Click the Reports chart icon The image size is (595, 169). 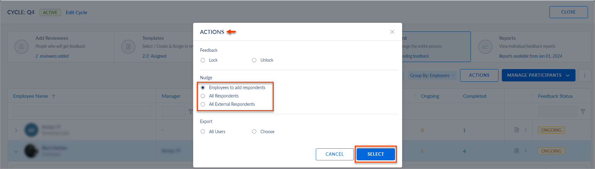(x=485, y=47)
